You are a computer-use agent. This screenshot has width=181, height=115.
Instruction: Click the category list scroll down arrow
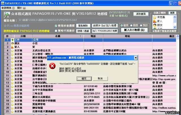[x=175, y=27]
